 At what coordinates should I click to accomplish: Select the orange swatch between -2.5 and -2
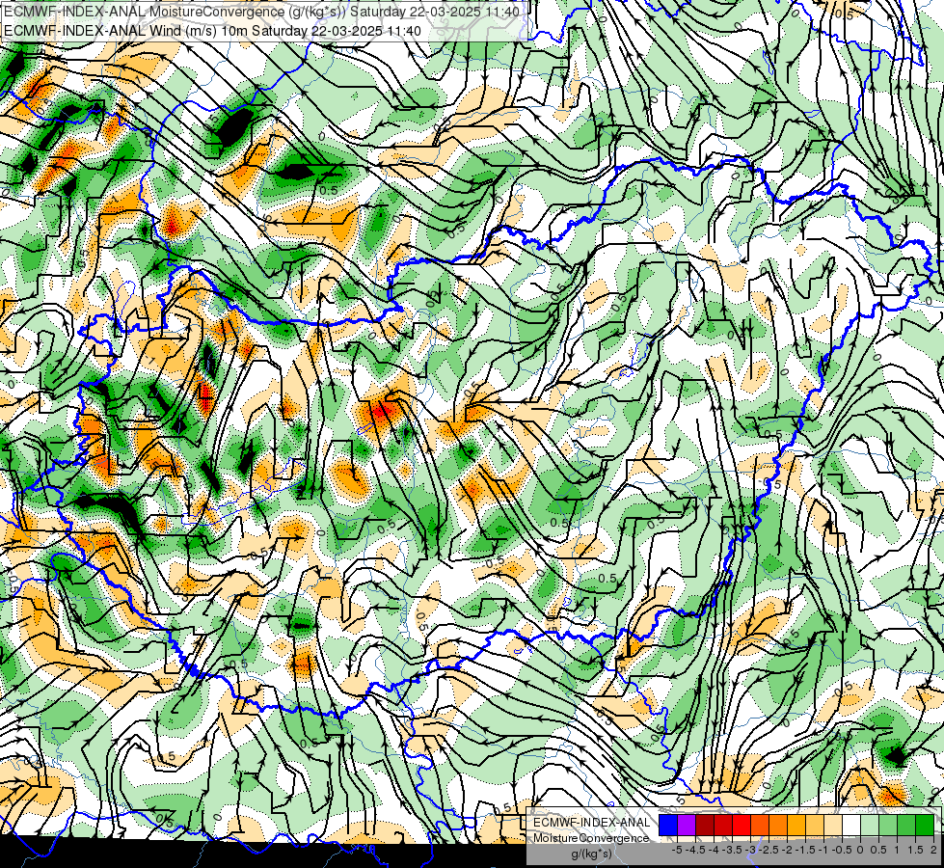pyautogui.click(x=778, y=825)
